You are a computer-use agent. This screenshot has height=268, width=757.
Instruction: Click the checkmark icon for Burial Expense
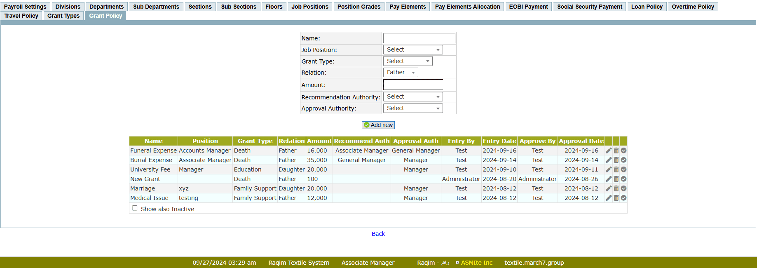click(623, 160)
